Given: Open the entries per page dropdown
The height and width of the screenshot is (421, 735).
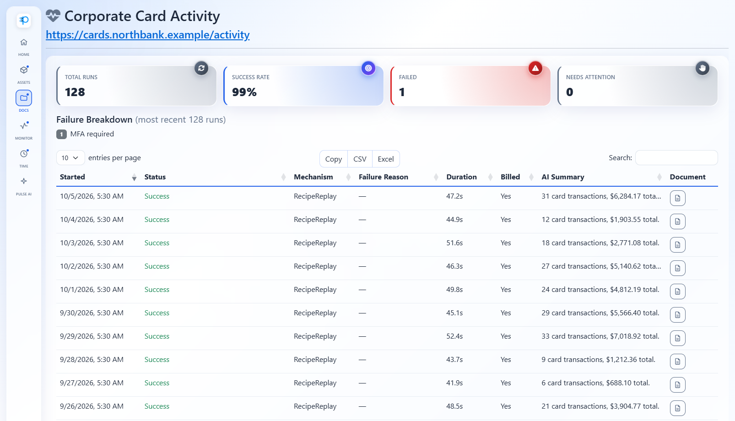Looking at the screenshot, I should click(70, 158).
